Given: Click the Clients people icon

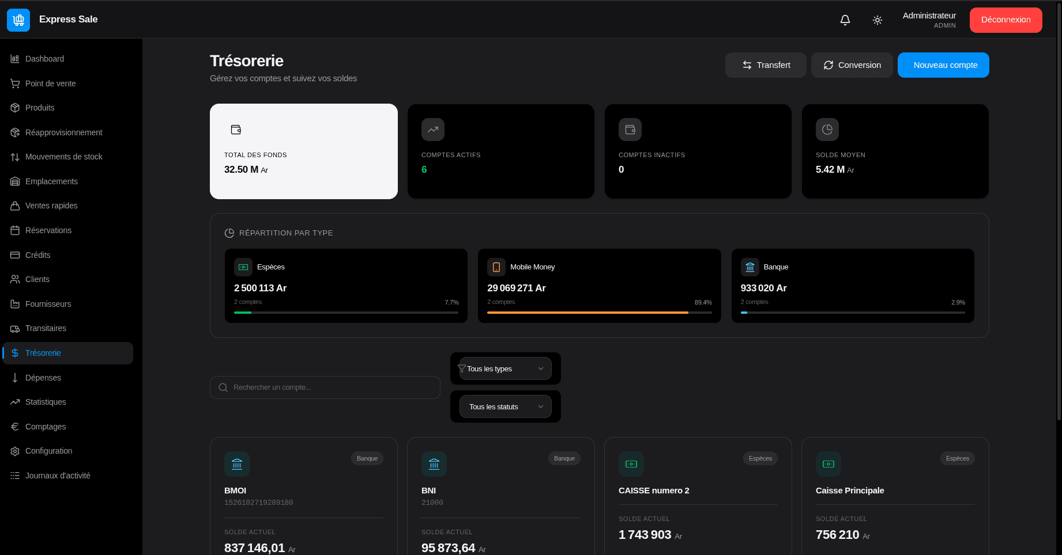Looking at the screenshot, I should pos(15,279).
